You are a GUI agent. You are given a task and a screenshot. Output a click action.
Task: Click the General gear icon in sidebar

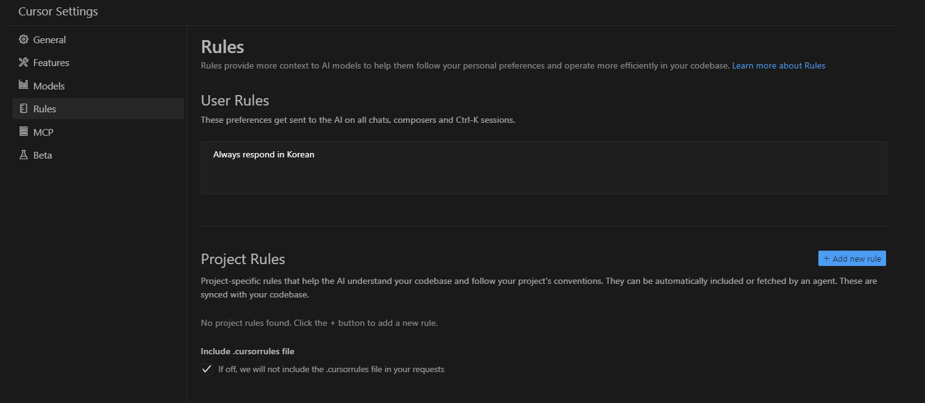point(23,39)
